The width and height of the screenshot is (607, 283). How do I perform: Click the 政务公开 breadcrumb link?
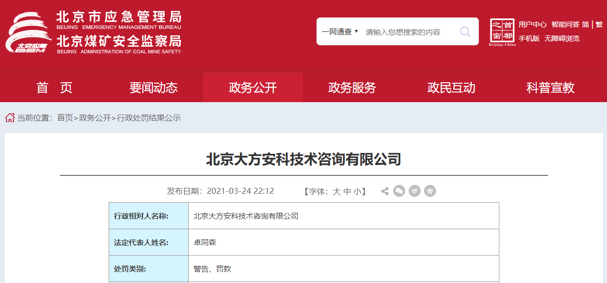95,118
